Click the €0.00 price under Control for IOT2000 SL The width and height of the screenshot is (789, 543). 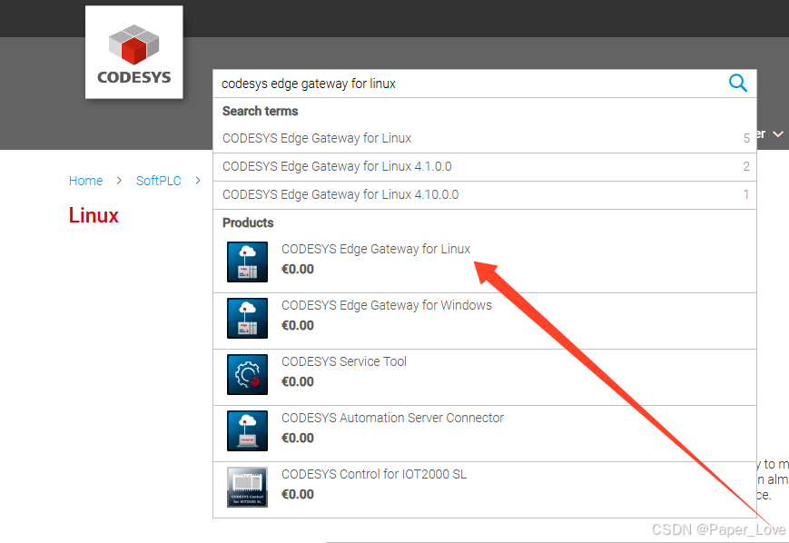point(298,495)
